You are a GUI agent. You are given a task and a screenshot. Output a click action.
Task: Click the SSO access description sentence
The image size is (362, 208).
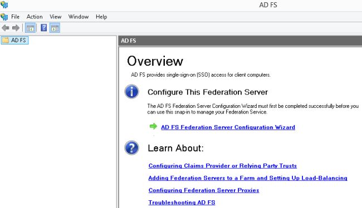[x=200, y=75]
